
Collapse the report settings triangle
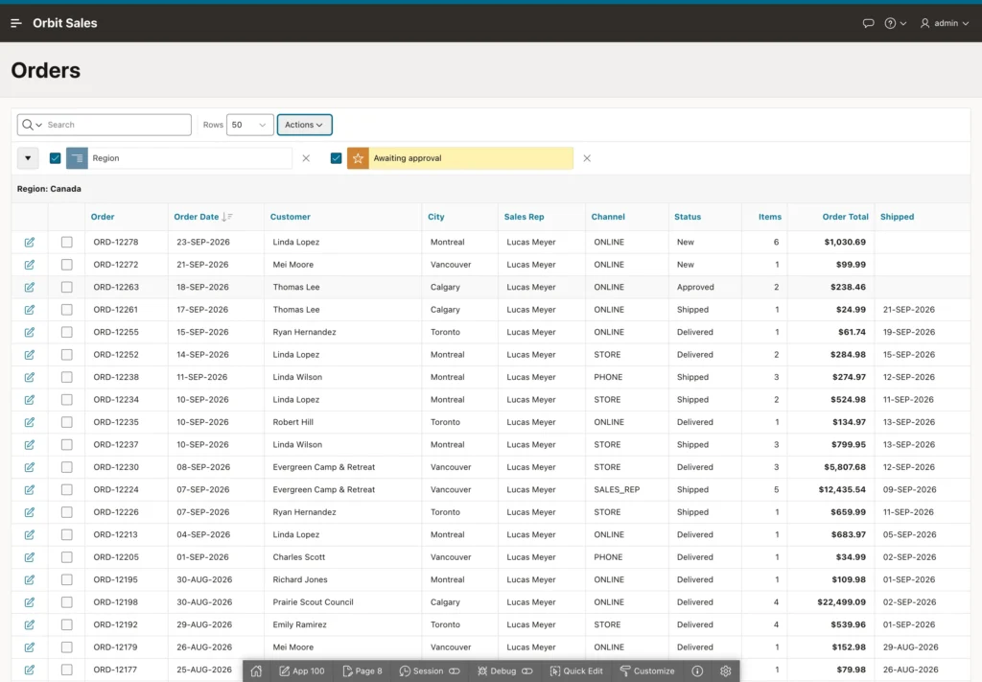28,158
